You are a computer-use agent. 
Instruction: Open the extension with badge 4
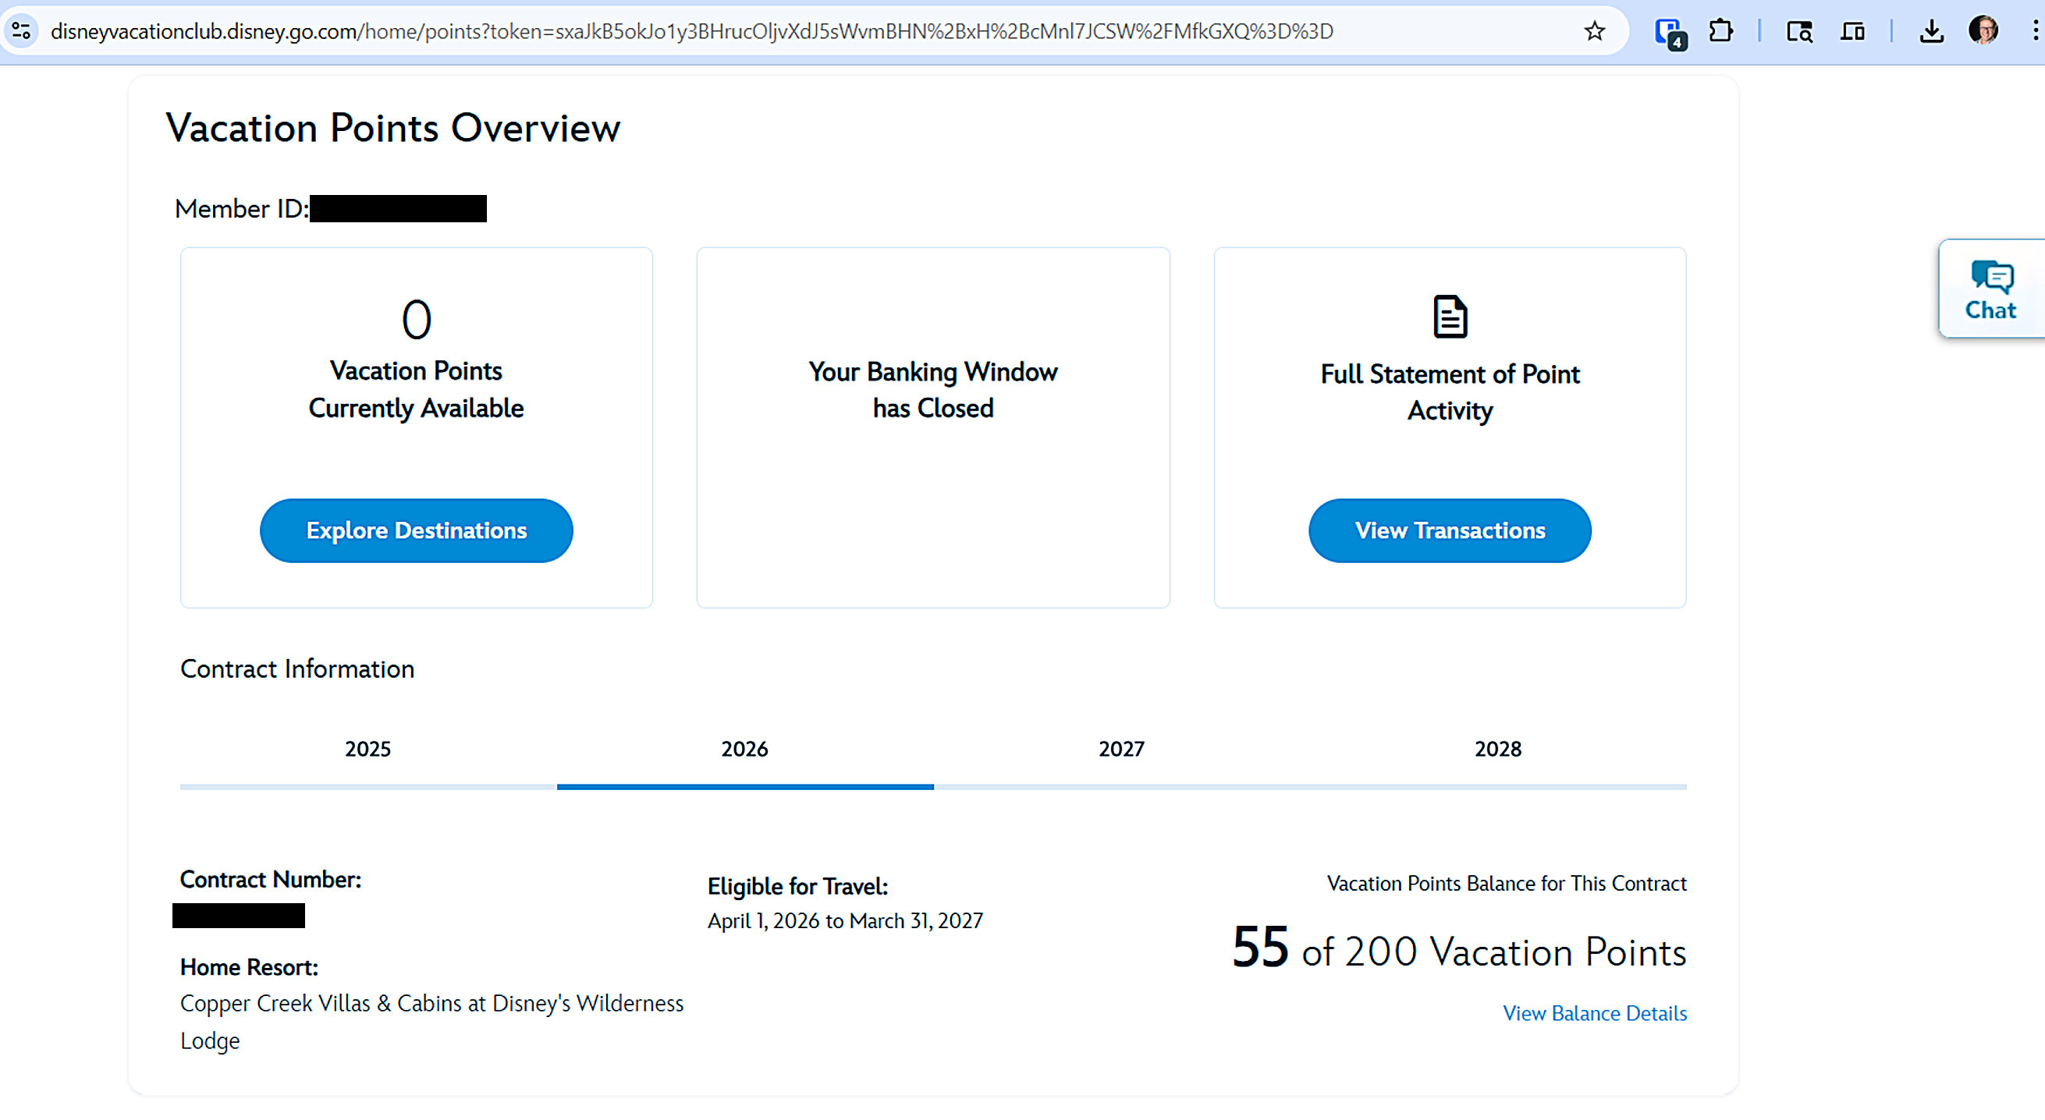click(x=1670, y=32)
